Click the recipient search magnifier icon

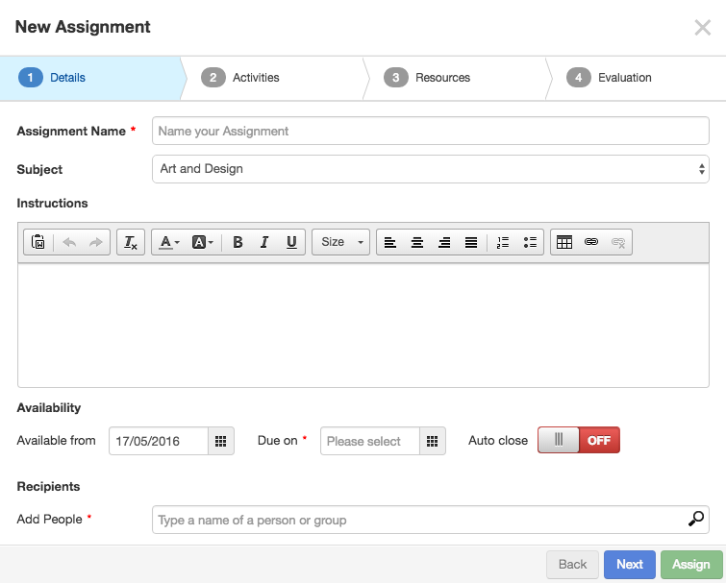tap(696, 519)
